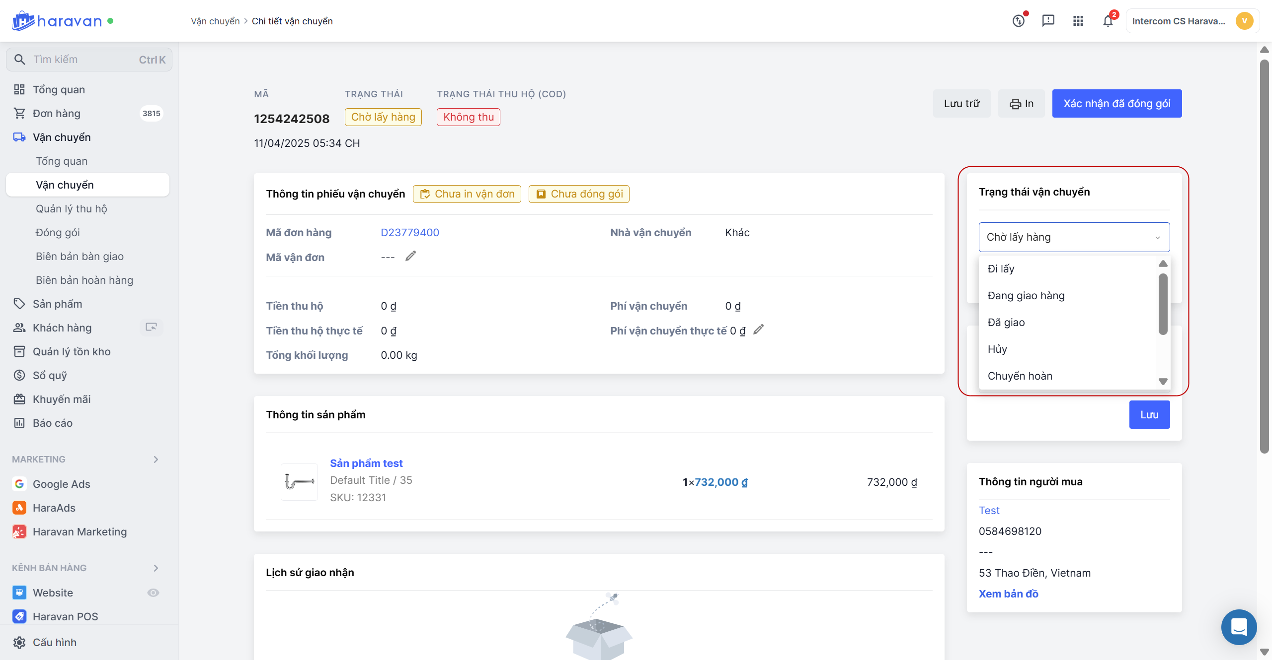The image size is (1272, 660).
Task: Select Chuyển hoàn status option
Action: pos(1020,376)
